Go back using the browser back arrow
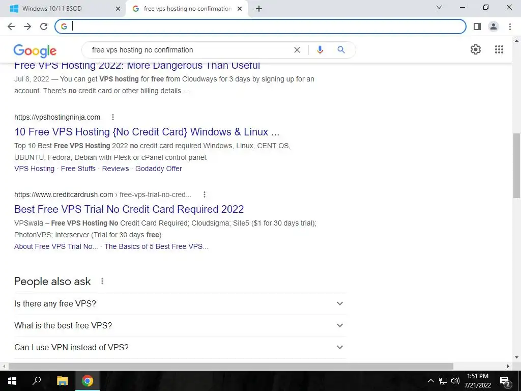 point(11,26)
